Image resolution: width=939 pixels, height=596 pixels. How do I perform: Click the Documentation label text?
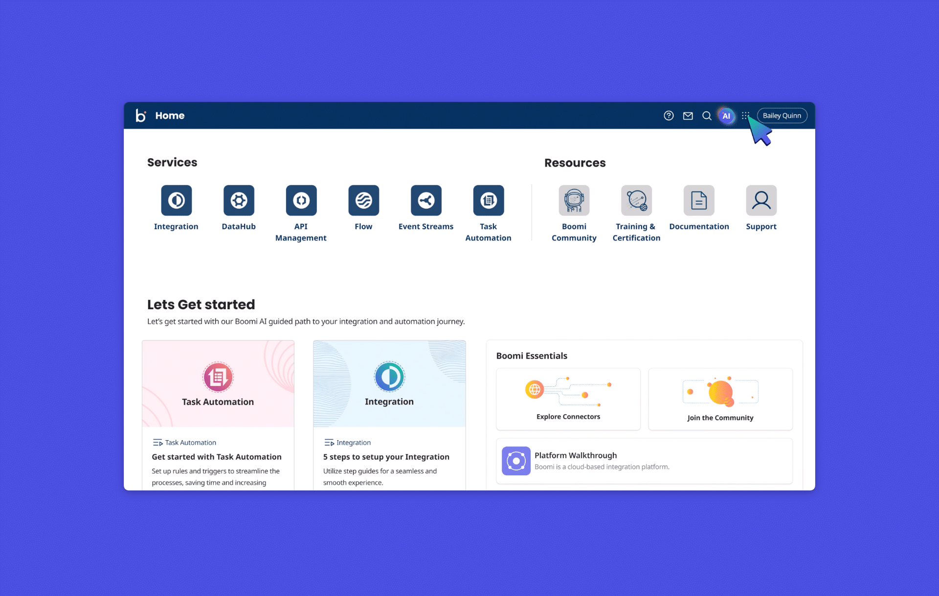(x=699, y=227)
